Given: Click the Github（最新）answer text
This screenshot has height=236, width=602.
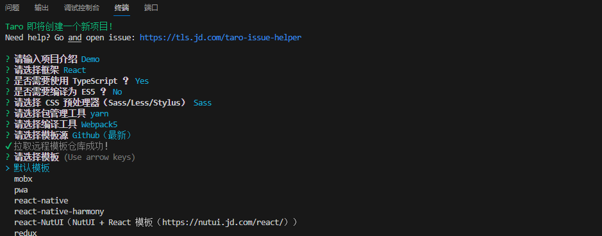Looking at the screenshot, I should tap(103, 135).
